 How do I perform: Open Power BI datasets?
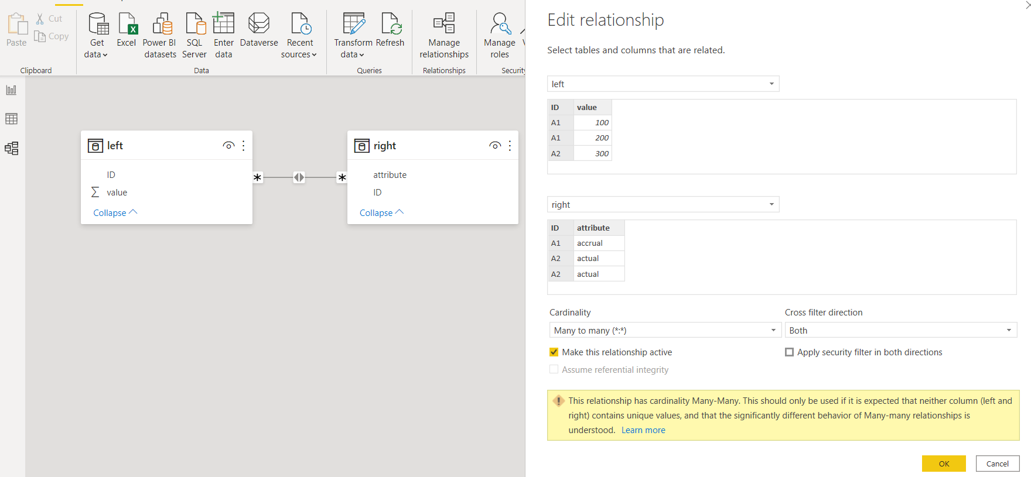(162, 23)
